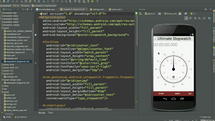Switch to the settings.xml editor tab
The height and width of the screenshot is (121, 215).
[98, 9]
